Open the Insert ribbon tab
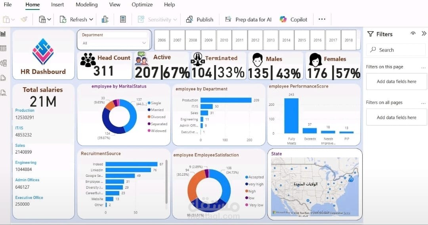Screen dimensions: 428x225 [x=57, y=5]
